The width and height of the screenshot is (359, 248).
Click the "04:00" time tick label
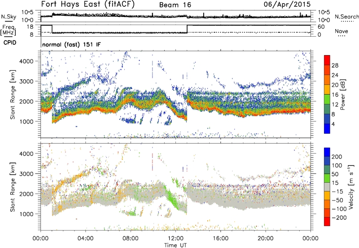[85, 239]
